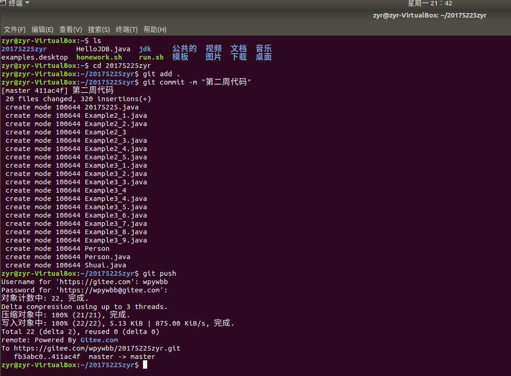
Task: Click the 下载 folder name
Action: (x=238, y=57)
